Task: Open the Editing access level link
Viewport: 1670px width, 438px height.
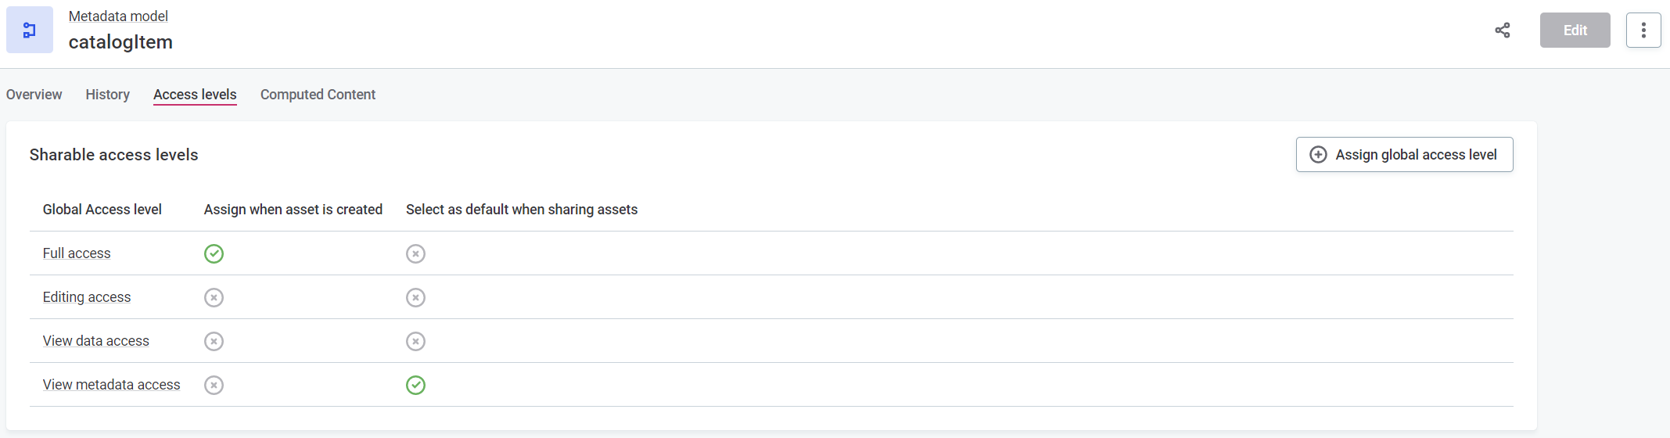Action: pyautogui.click(x=87, y=297)
